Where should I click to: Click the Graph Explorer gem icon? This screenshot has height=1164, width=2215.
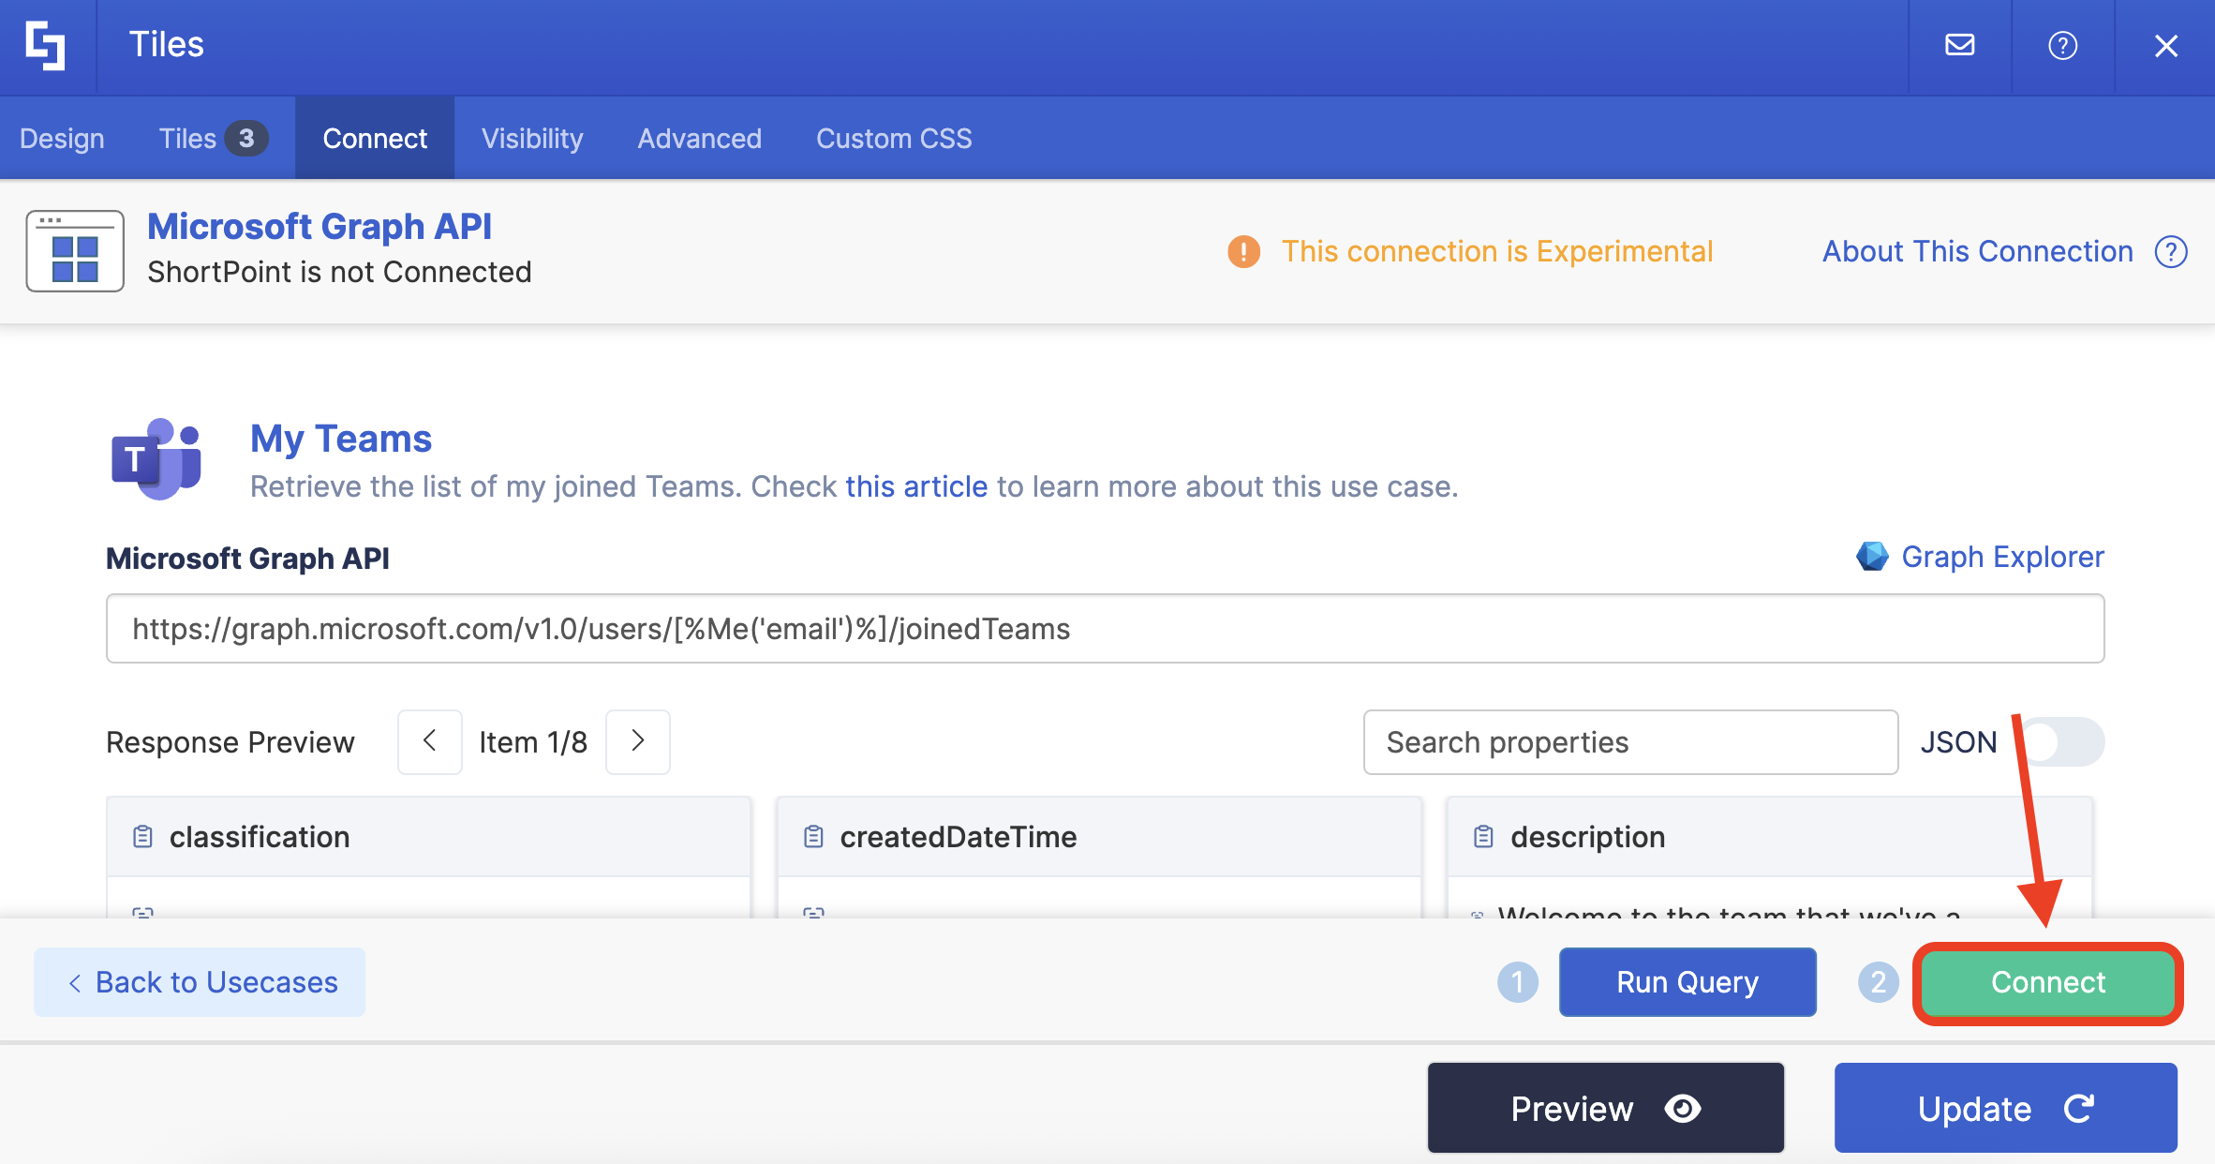coord(1872,557)
